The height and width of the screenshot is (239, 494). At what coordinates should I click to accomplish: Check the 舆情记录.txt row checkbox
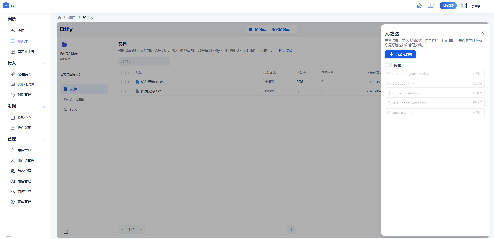(123, 91)
